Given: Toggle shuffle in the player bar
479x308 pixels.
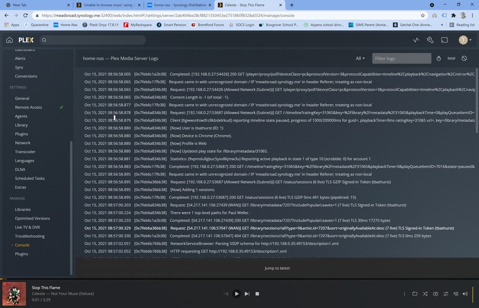Looking at the screenshot, I should pyautogui.click(x=425, y=294).
